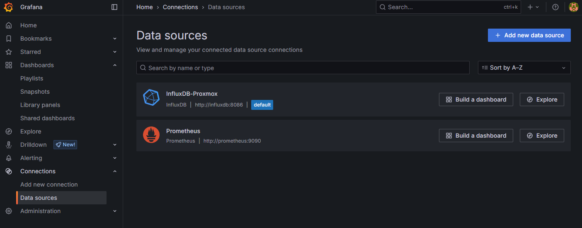
Task: Go to Connections breadcrumb link
Action: click(180, 7)
